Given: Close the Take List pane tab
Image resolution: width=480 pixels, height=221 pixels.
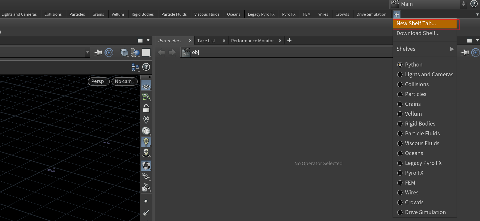Looking at the screenshot, I should [x=224, y=40].
